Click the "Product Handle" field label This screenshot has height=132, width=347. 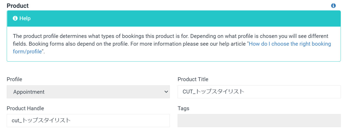25,108
